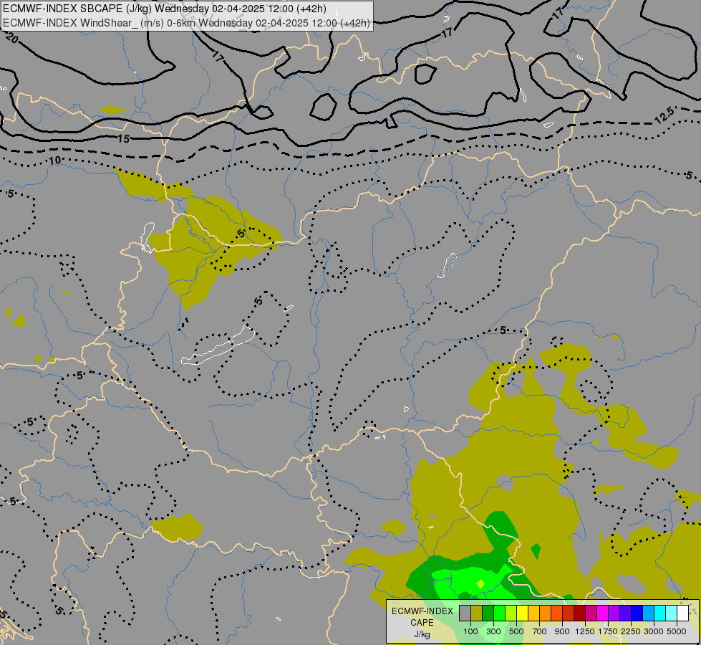
Task: Click the CAPE label in the legend
Action: click(422, 623)
